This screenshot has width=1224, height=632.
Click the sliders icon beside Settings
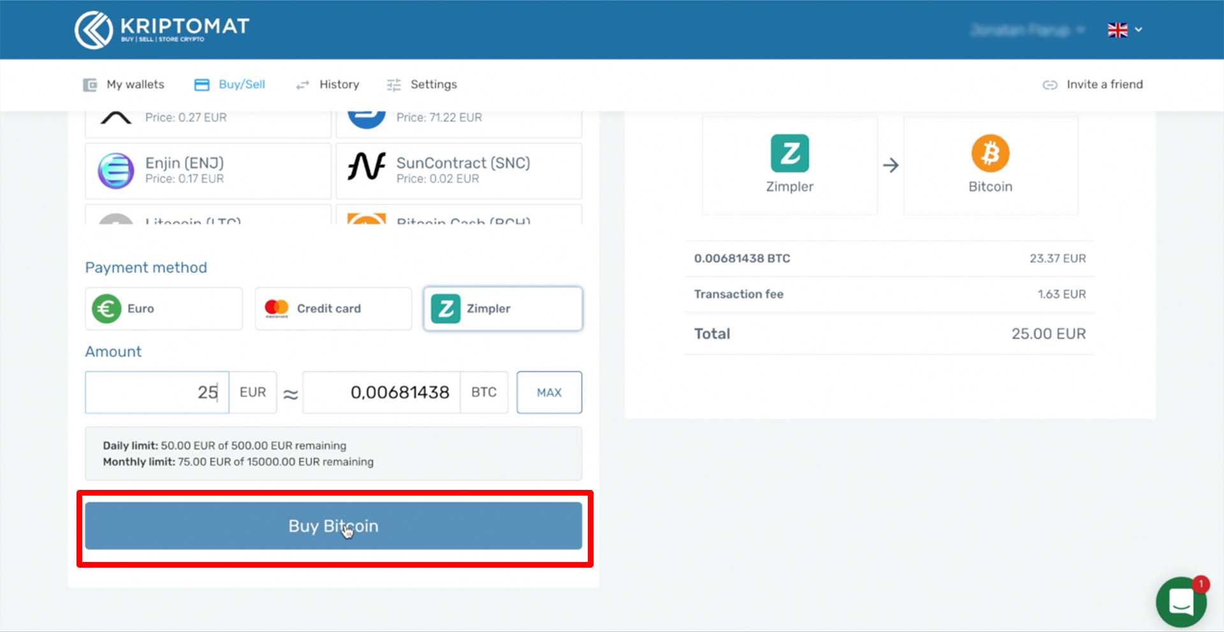click(394, 85)
